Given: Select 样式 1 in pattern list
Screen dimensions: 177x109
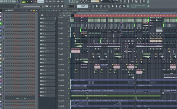Looking at the screenshot, I should [x=48, y=19].
